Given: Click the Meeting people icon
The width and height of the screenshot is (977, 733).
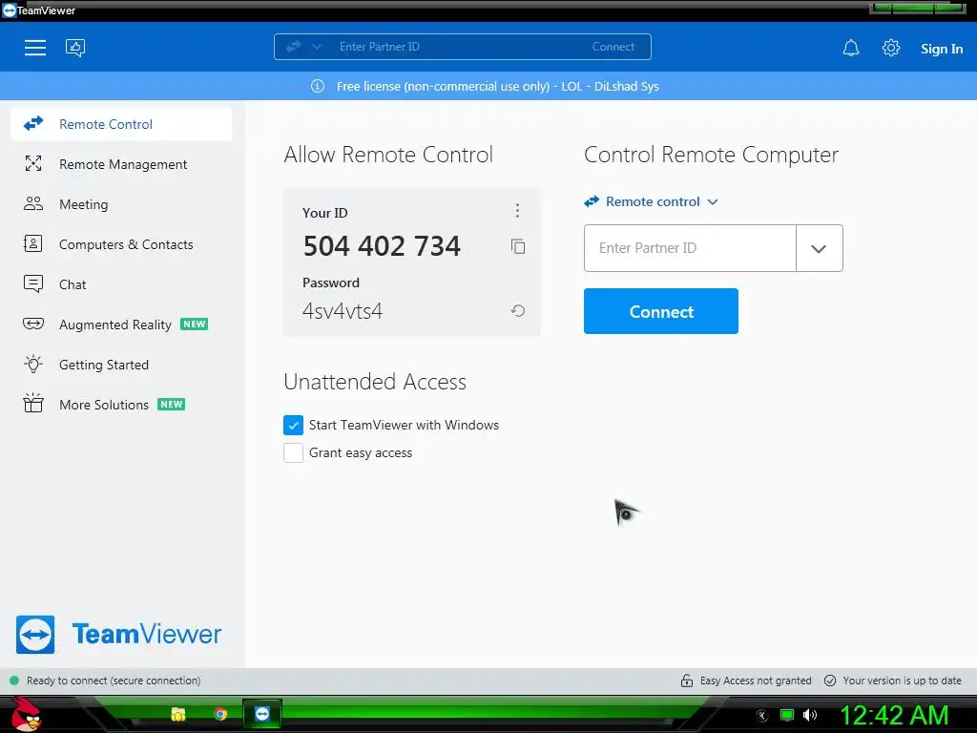Looking at the screenshot, I should pyautogui.click(x=33, y=203).
